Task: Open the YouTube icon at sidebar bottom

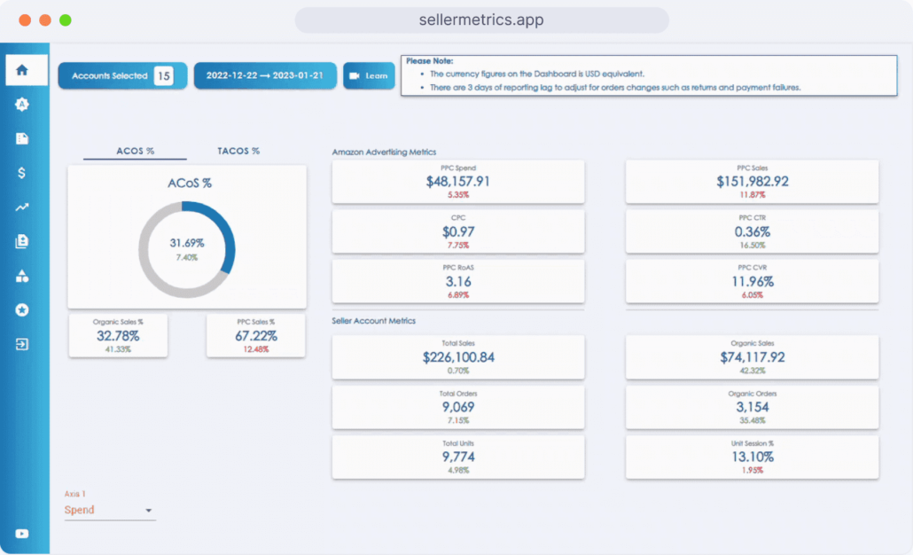Action: pyautogui.click(x=21, y=533)
